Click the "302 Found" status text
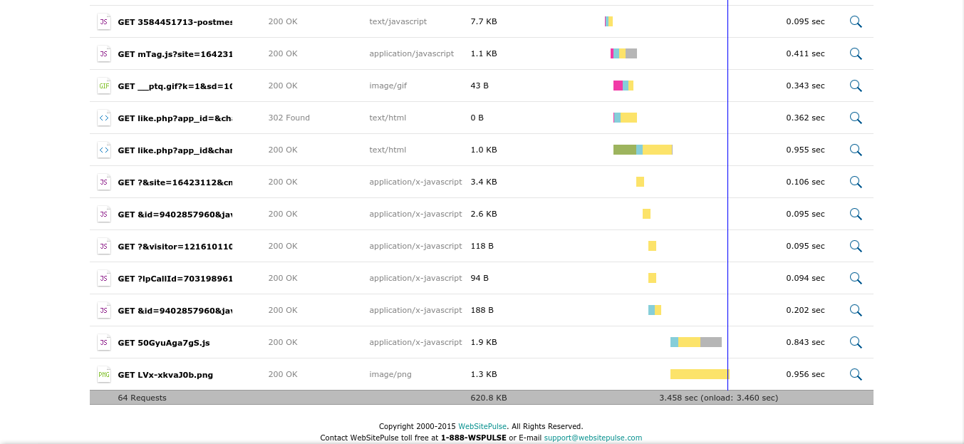 click(289, 118)
